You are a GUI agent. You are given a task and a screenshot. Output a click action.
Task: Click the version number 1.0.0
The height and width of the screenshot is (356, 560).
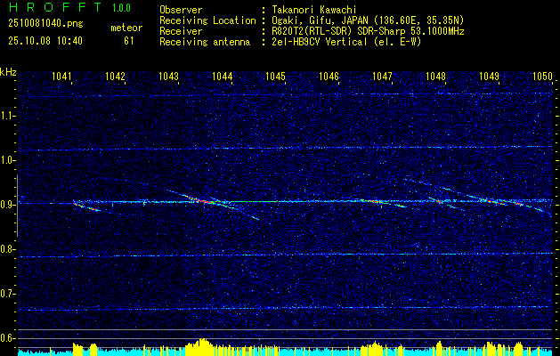121,7
